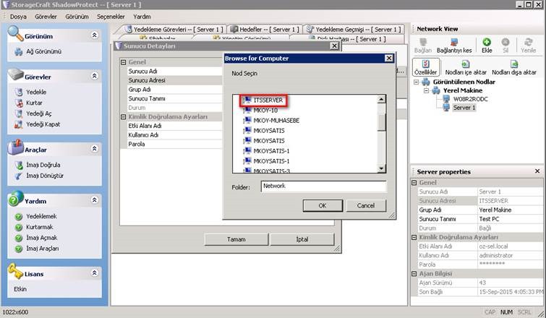The height and width of the screenshot is (318, 546).
Task: Click computer list scrollbar down arrow
Action: 381,168
